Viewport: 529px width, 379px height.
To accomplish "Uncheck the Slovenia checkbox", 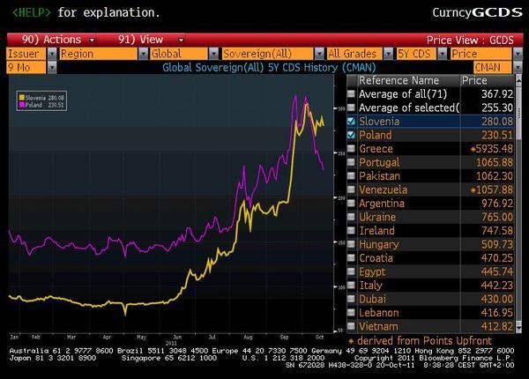I will point(351,121).
